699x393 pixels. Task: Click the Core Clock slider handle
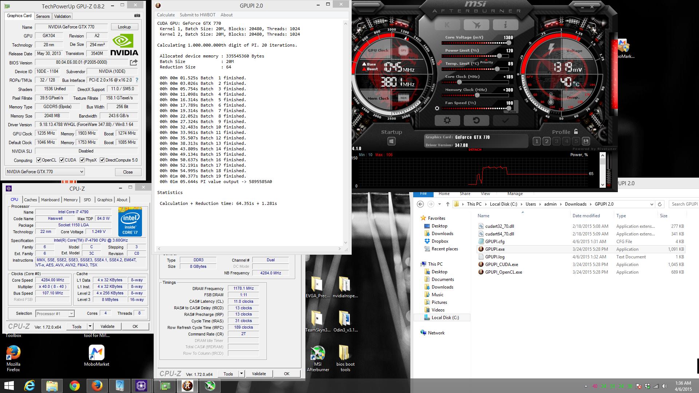click(x=459, y=82)
